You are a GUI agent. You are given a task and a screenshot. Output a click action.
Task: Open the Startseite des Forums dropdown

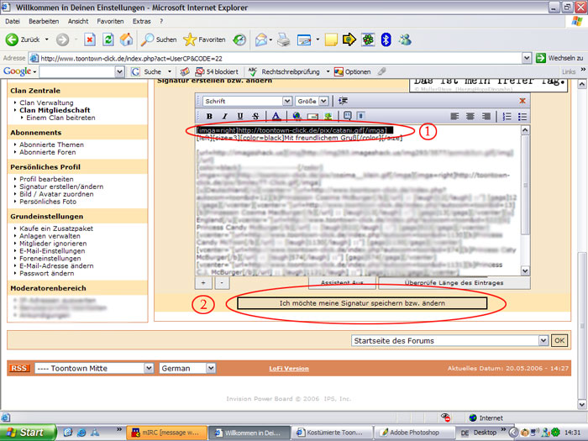(543, 340)
